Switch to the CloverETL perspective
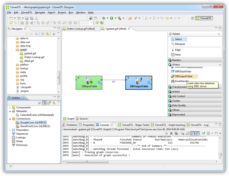Viewport: 229px width, 176px height. coord(204,18)
